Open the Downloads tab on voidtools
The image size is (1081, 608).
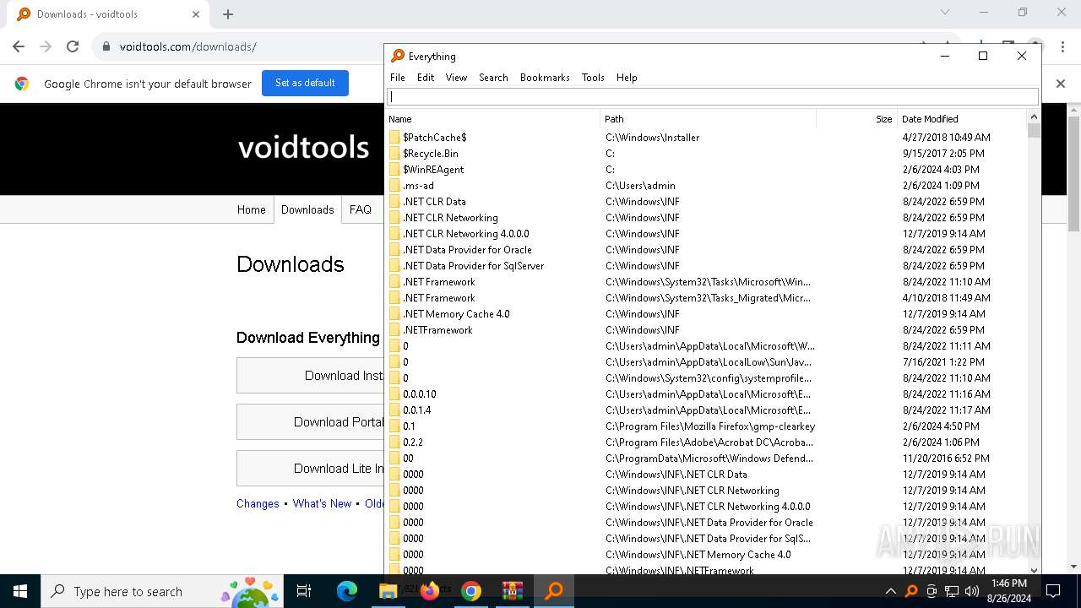[307, 209]
